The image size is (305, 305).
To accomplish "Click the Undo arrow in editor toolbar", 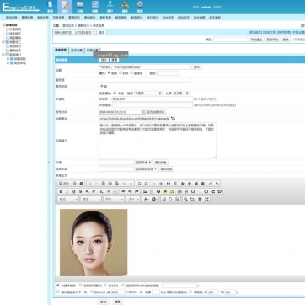I will click(x=124, y=184).
